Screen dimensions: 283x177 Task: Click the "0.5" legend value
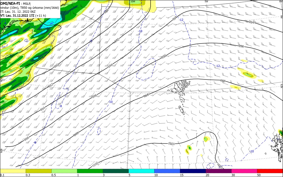click(x=53, y=175)
